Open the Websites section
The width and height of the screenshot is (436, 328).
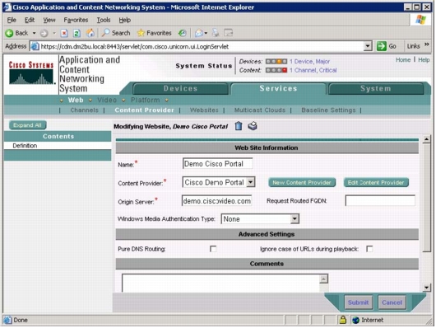(204, 110)
